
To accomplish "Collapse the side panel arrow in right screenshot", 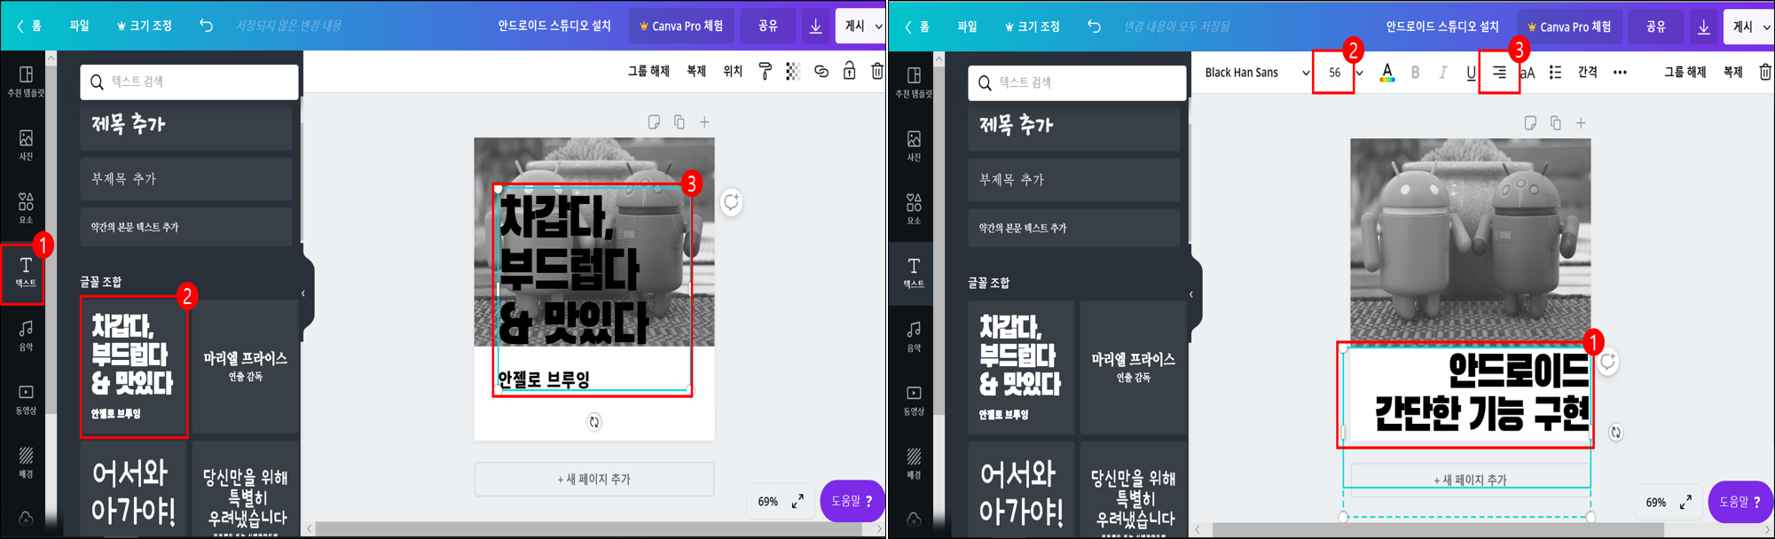I will [x=1191, y=294].
